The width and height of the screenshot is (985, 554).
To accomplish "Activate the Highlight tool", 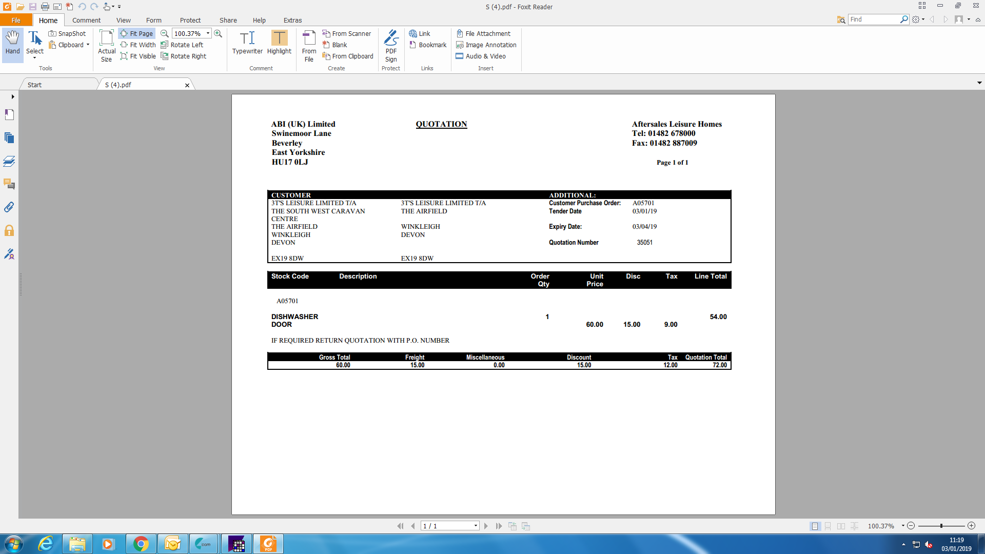I will pyautogui.click(x=279, y=43).
